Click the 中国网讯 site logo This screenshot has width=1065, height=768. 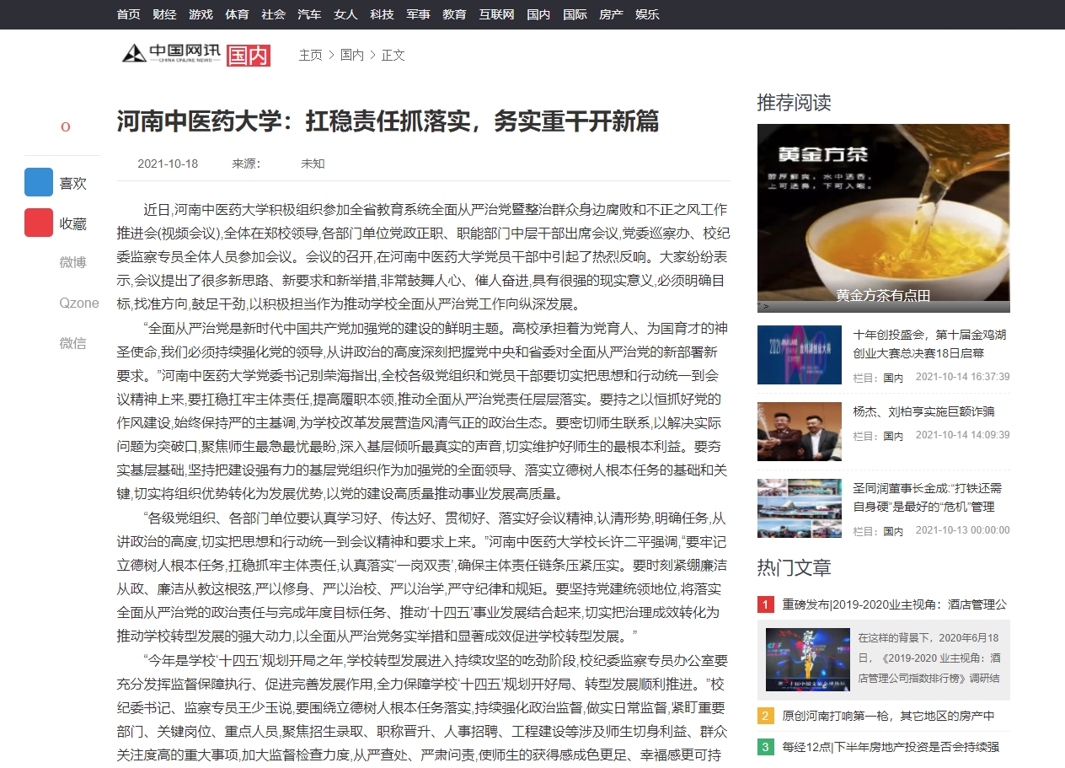171,54
